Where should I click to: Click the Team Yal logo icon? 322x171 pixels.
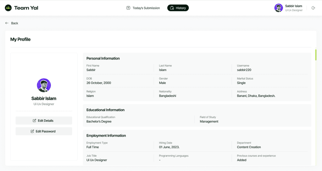click(8, 8)
